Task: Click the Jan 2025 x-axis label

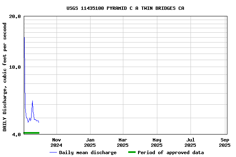Action: [90, 142]
